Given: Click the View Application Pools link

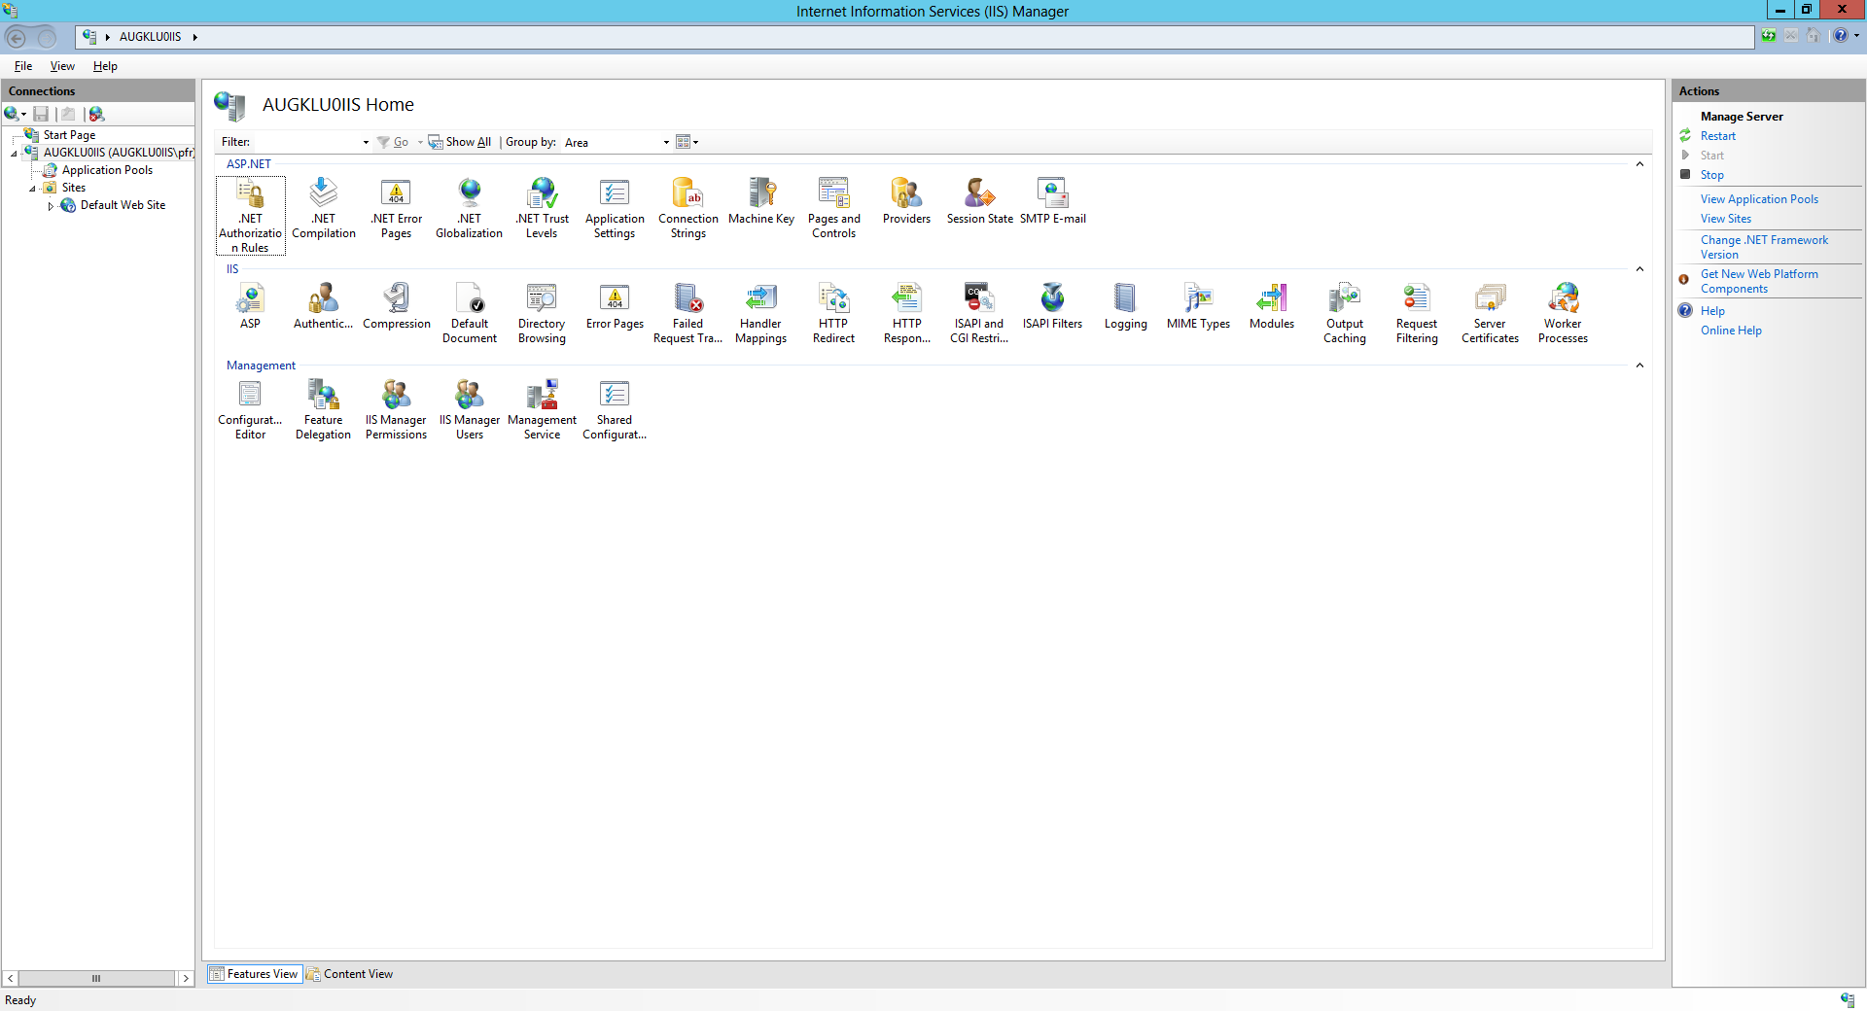Looking at the screenshot, I should [1758, 199].
